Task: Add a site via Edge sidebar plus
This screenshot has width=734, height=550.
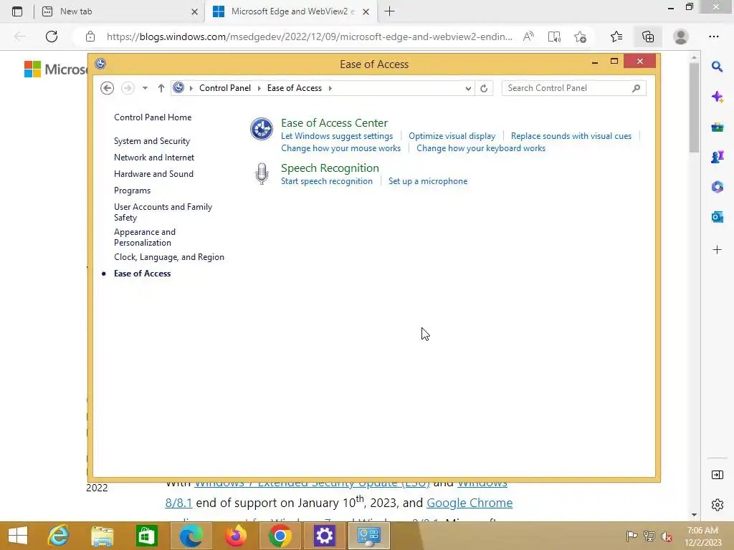Action: click(x=717, y=250)
